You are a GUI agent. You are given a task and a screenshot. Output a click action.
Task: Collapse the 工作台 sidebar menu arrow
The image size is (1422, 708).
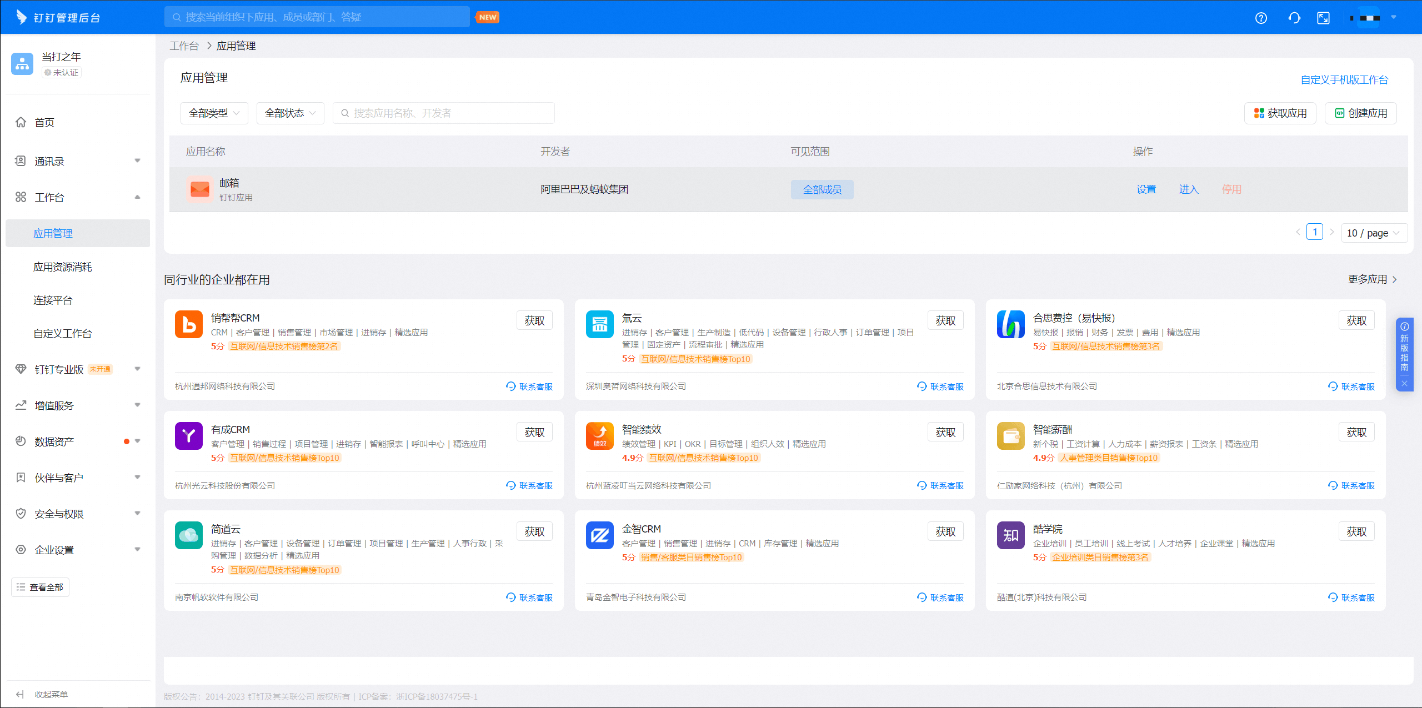coord(137,197)
